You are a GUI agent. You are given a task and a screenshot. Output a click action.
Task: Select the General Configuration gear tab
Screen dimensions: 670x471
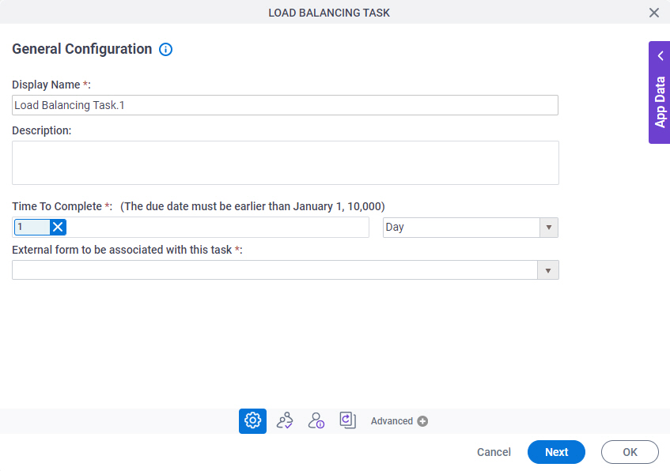pos(252,421)
